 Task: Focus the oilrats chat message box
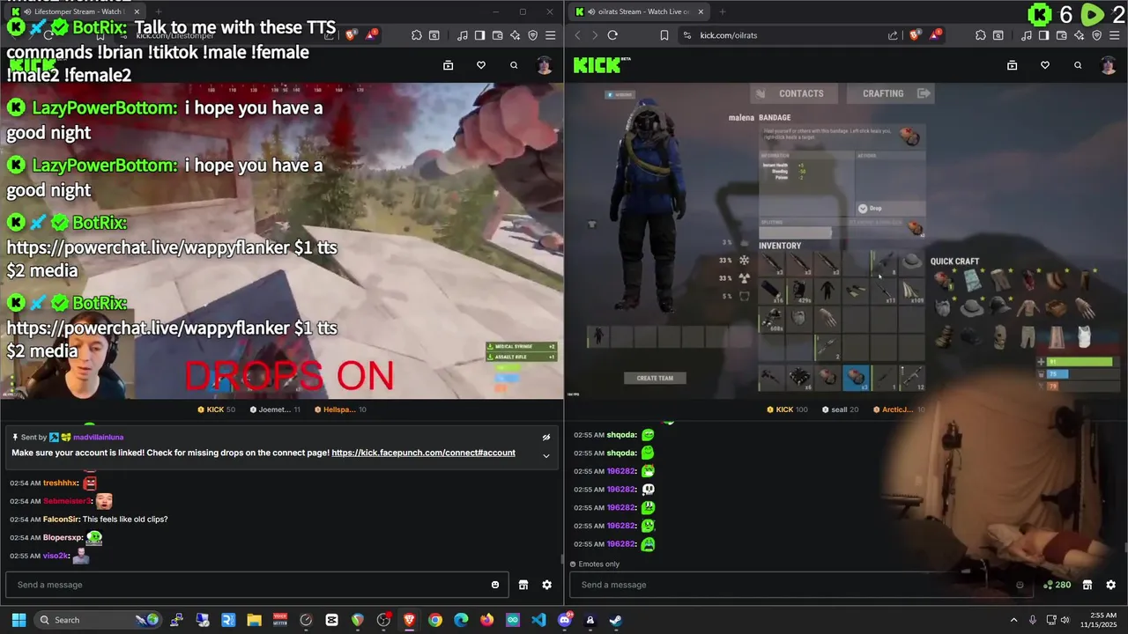point(802,585)
